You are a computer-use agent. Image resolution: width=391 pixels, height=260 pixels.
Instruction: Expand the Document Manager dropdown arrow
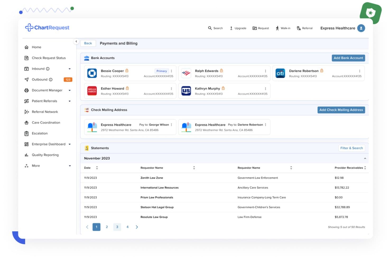click(x=70, y=90)
